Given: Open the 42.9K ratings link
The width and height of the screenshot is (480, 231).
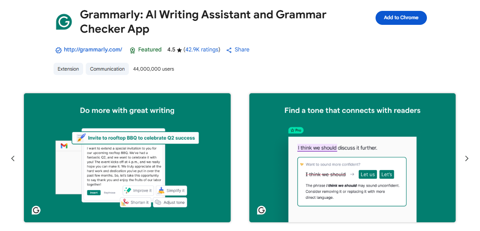Looking at the screenshot, I should point(202,50).
